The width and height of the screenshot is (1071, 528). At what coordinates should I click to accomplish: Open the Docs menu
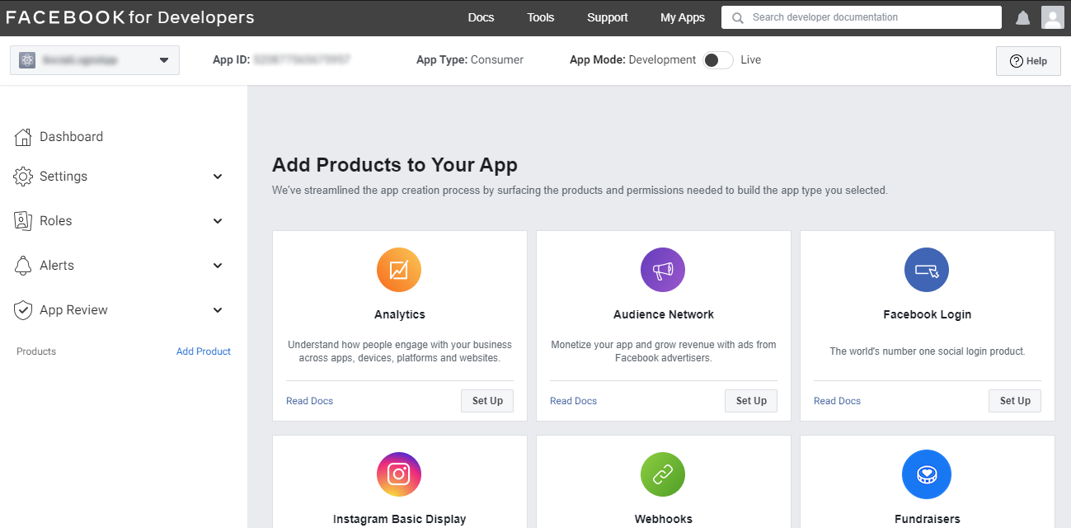pyautogui.click(x=481, y=17)
